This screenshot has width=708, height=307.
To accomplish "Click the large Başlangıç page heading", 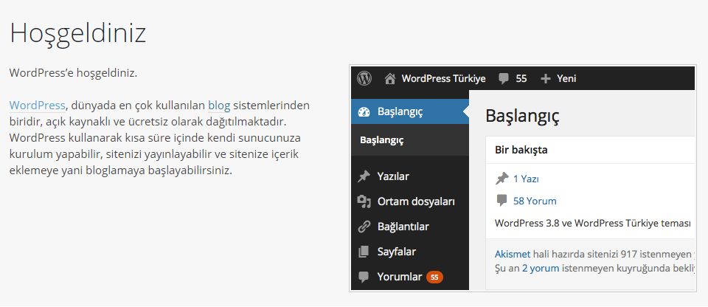I will click(x=522, y=116).
